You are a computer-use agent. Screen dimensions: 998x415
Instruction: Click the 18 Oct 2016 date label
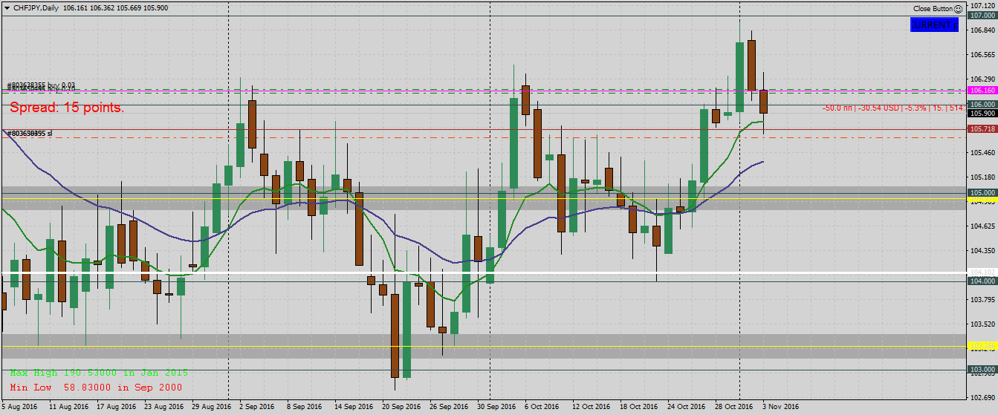(639, 407)
